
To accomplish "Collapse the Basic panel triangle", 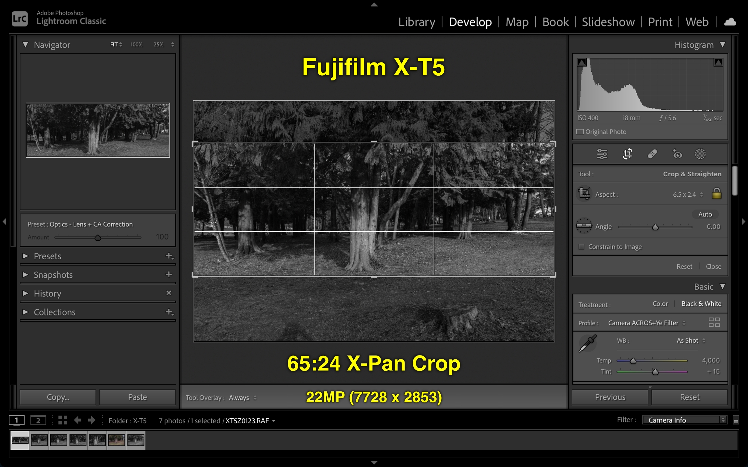I will click(x=722, y=286).
